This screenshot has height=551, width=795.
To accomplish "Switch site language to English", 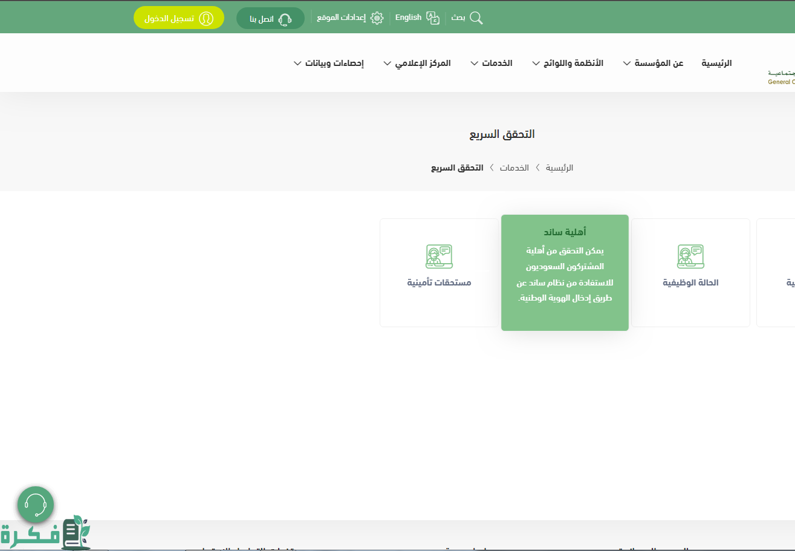I will tap(408, 18).
